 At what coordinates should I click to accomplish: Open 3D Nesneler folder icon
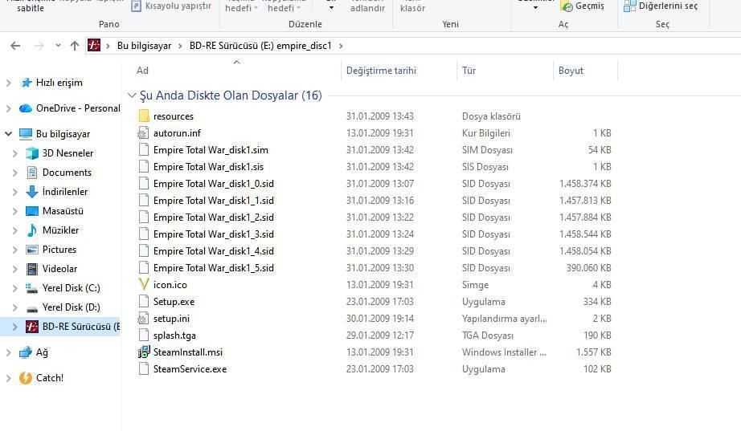point(31,153)
